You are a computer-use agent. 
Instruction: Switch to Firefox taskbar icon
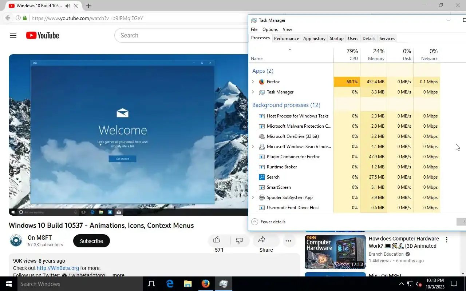point(206,284)
